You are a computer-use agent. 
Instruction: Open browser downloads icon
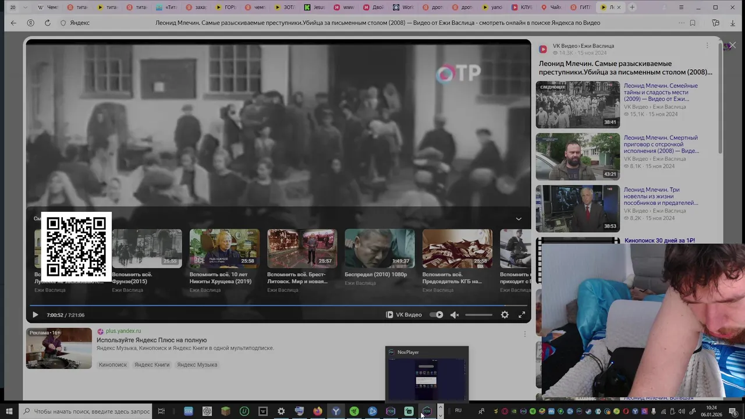pos(733,23)
